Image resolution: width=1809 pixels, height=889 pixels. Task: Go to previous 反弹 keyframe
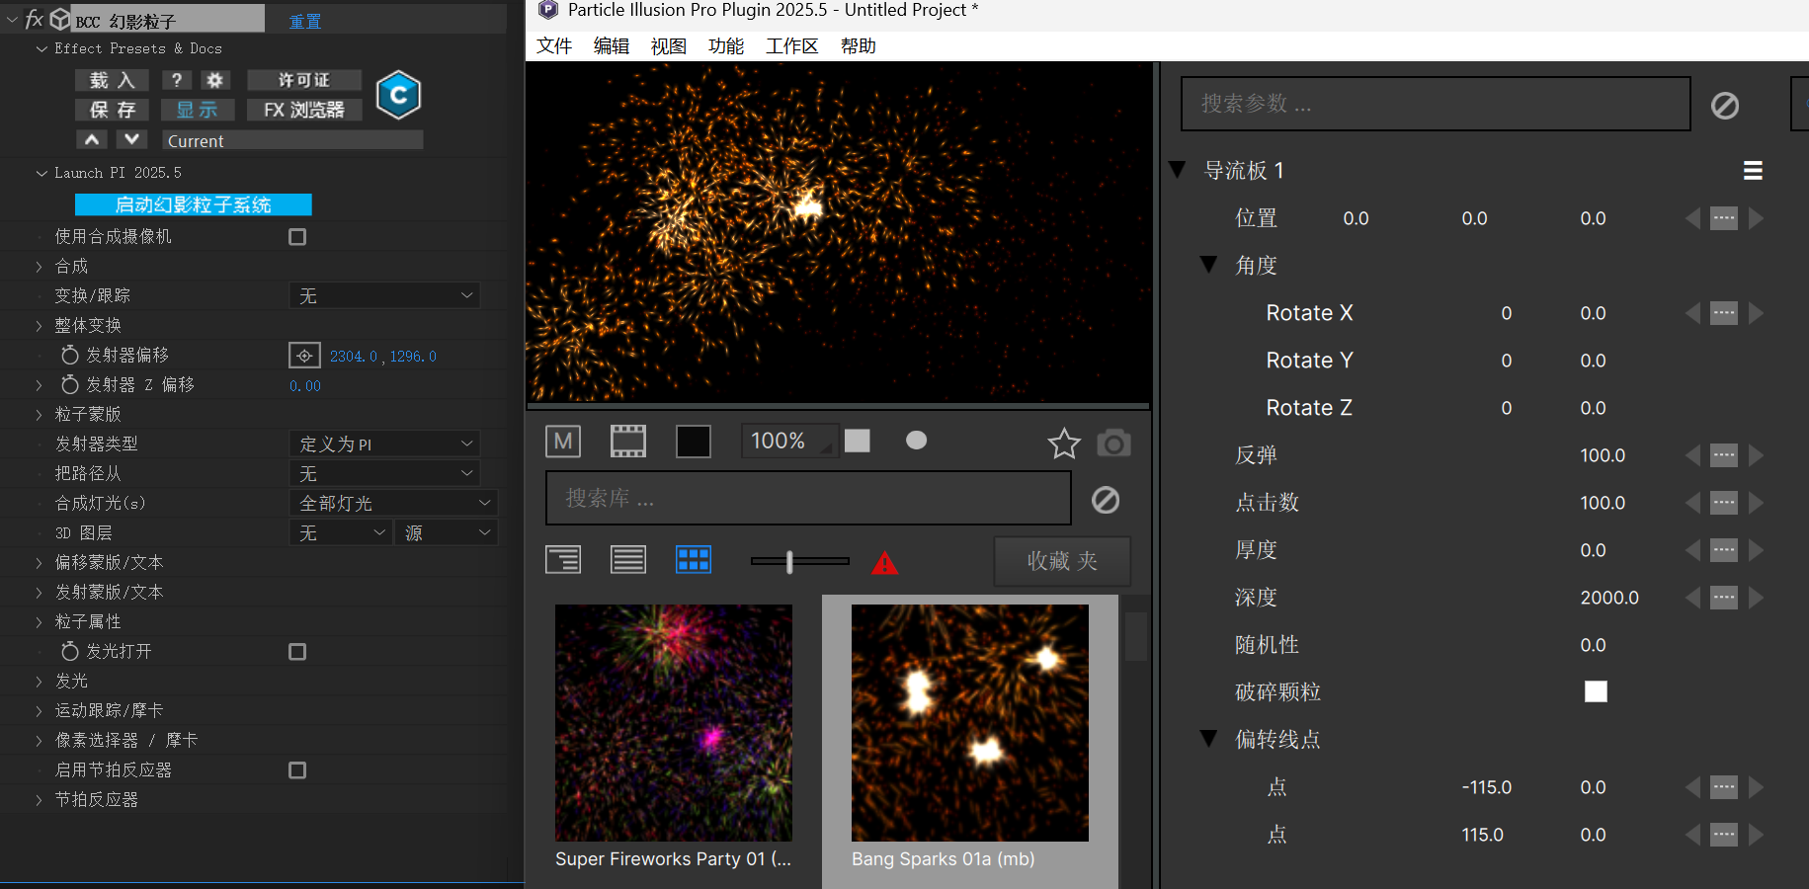1693,455
